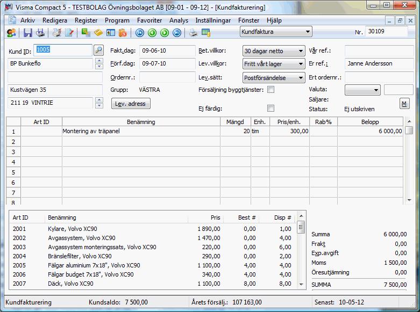Screen dimensions: 420x312
Task: Select article 2004 Bränslefilter, Volvo XC90
Action: [x=152, y=256]
